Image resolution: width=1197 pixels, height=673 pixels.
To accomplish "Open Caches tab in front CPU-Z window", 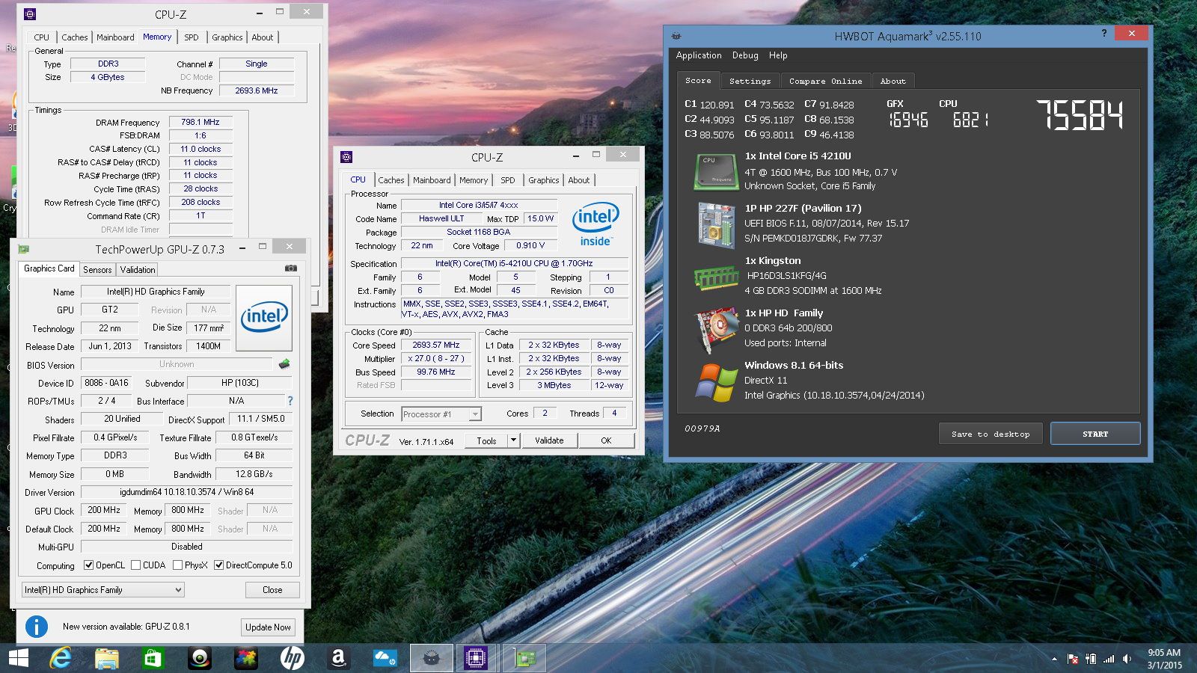I will (391, 180).
